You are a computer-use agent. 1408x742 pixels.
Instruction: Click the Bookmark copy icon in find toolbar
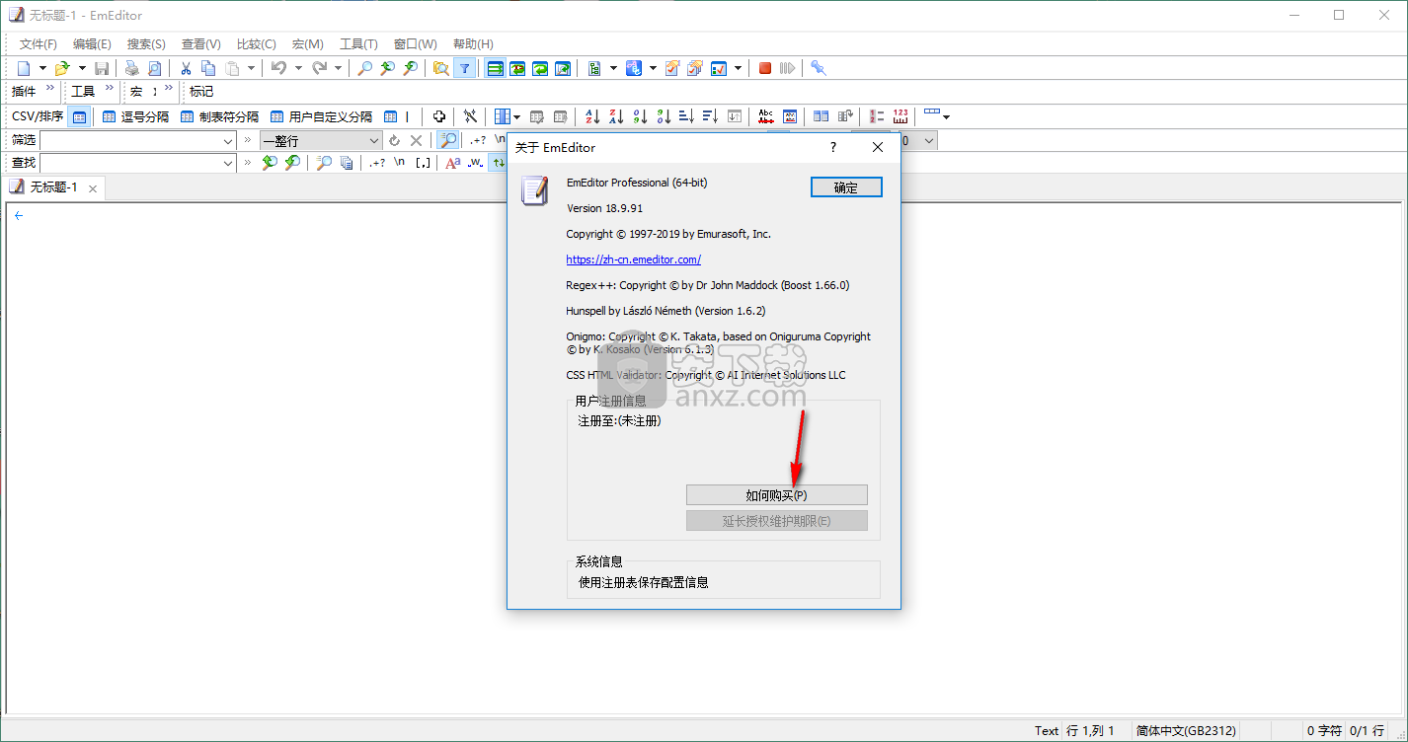point(346,163)
